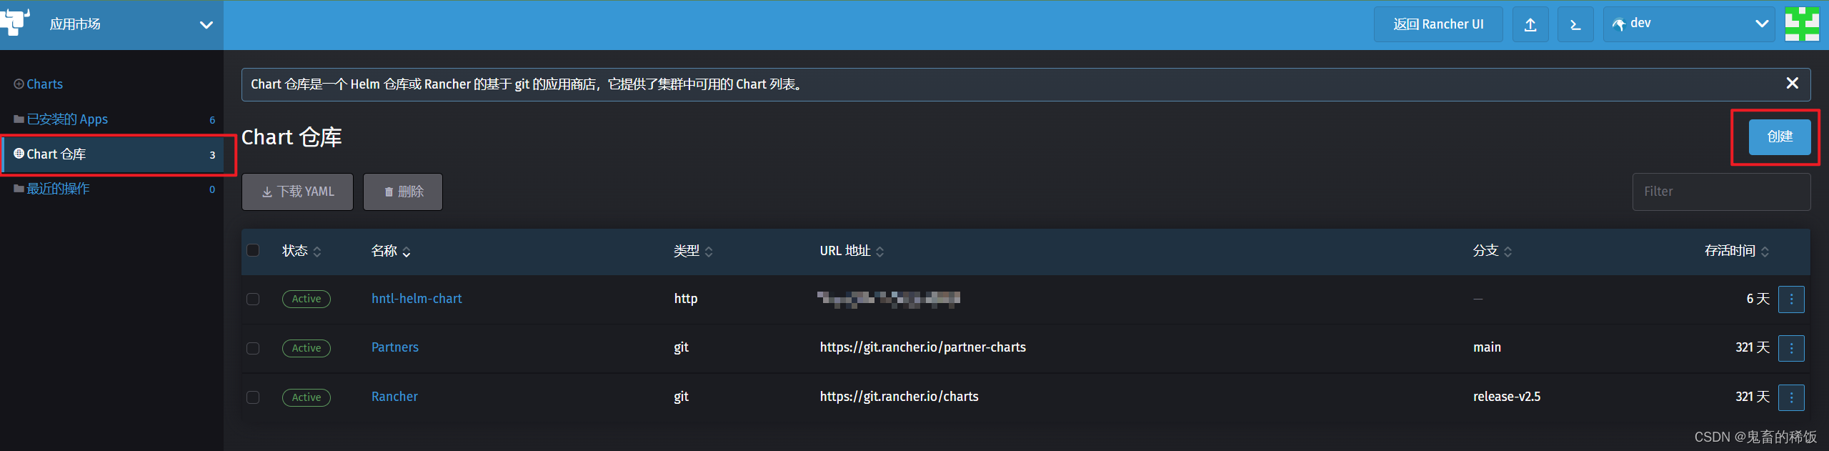Check the Rancher row checkbox

253,397
